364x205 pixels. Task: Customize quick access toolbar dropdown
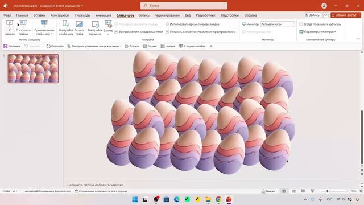click(211, 46)
